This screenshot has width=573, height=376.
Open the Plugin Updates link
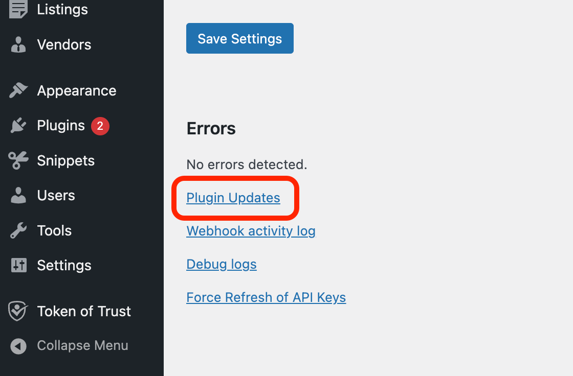pyautogui.click(x=233, y=198)
